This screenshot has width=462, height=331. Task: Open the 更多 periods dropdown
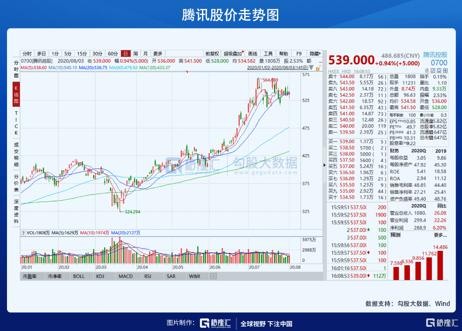158,54
